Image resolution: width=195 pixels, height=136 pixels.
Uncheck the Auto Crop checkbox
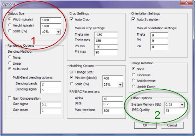71,19
